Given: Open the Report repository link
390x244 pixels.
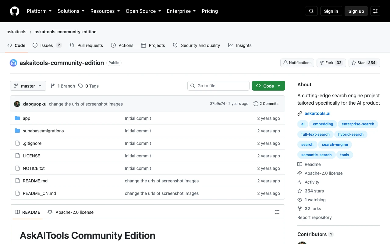Looking at the screenshot, I should (x=314, y=217).
